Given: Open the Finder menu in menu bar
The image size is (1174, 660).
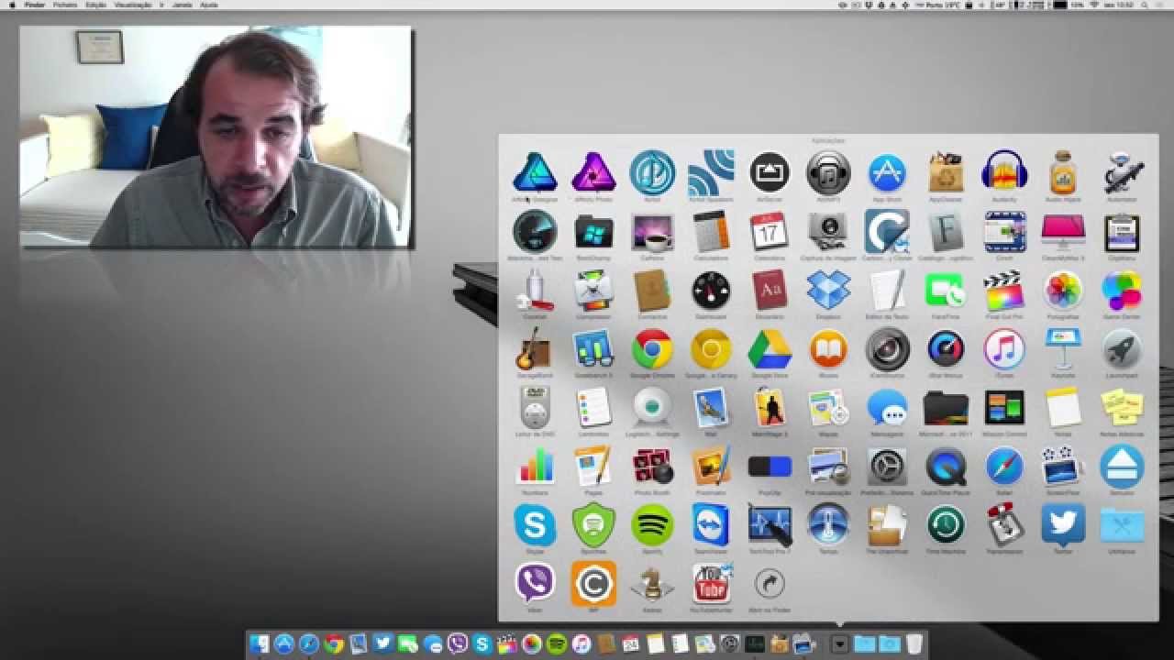Looking at the screenshot, I should point(34,5).
